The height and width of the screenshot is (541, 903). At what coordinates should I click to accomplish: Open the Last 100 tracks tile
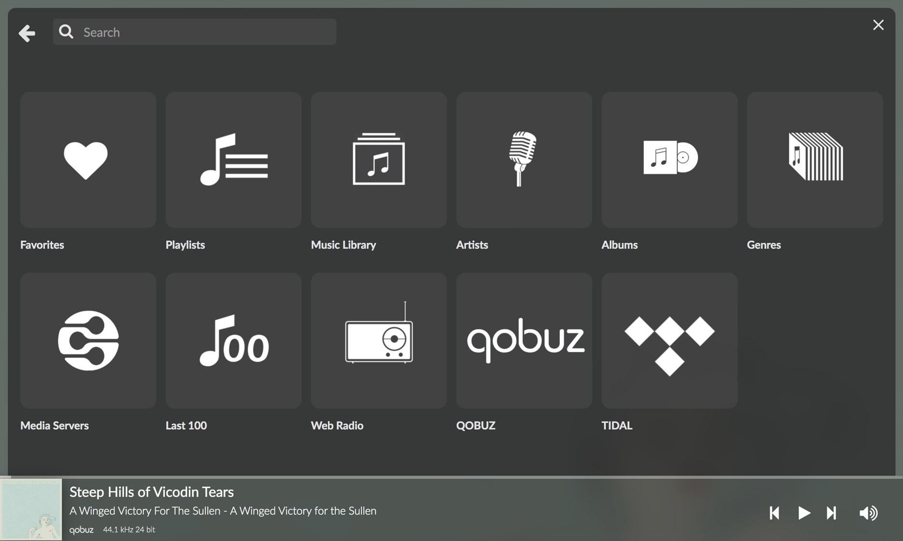[233, 341]
